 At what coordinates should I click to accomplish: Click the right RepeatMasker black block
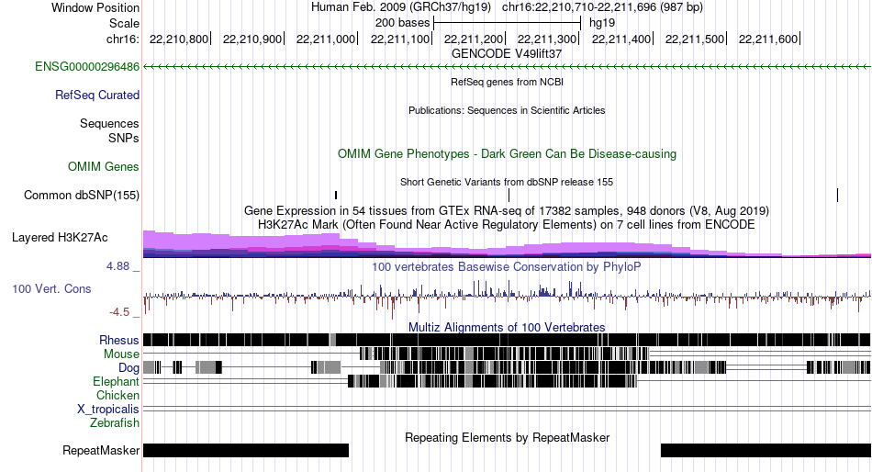(766, 450)
